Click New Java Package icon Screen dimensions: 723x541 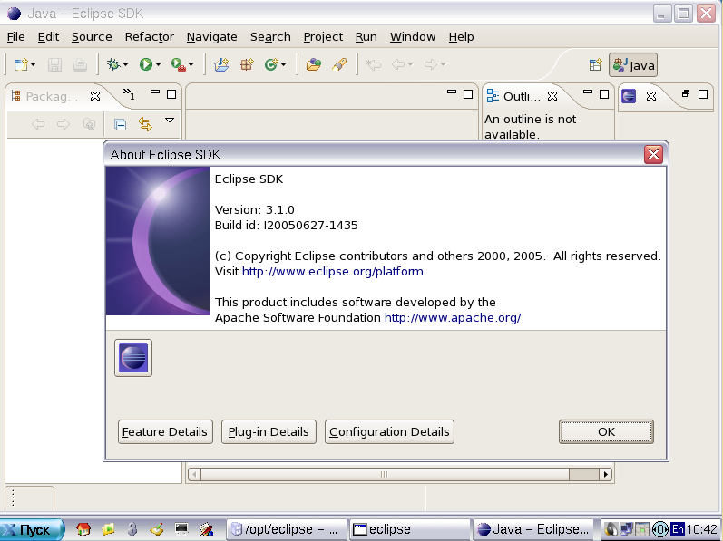pyautogui.click(x=247, y=64)
